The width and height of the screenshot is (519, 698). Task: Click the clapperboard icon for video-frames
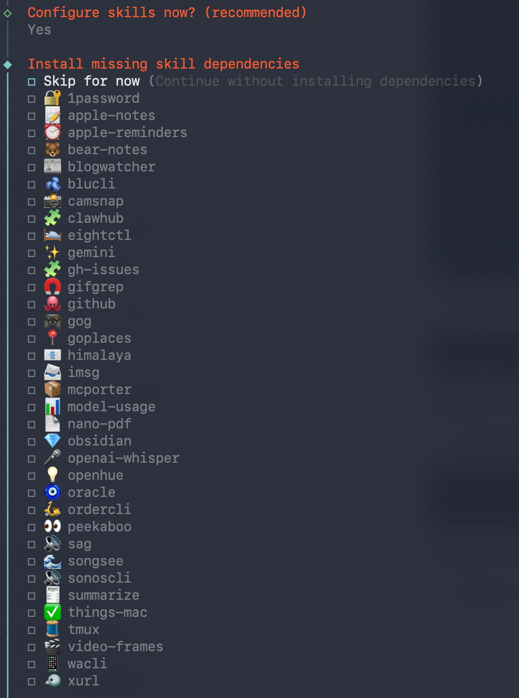coord(53,647)
